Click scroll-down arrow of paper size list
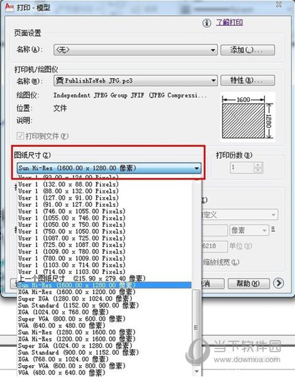 click(196, 371)
